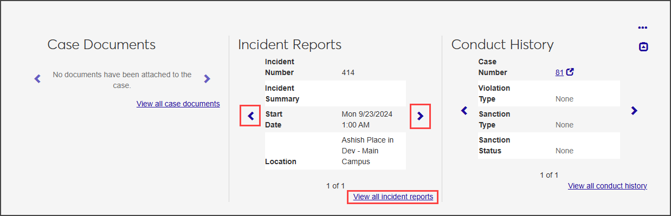Open case number 81 link

click(x=559, y=72)
